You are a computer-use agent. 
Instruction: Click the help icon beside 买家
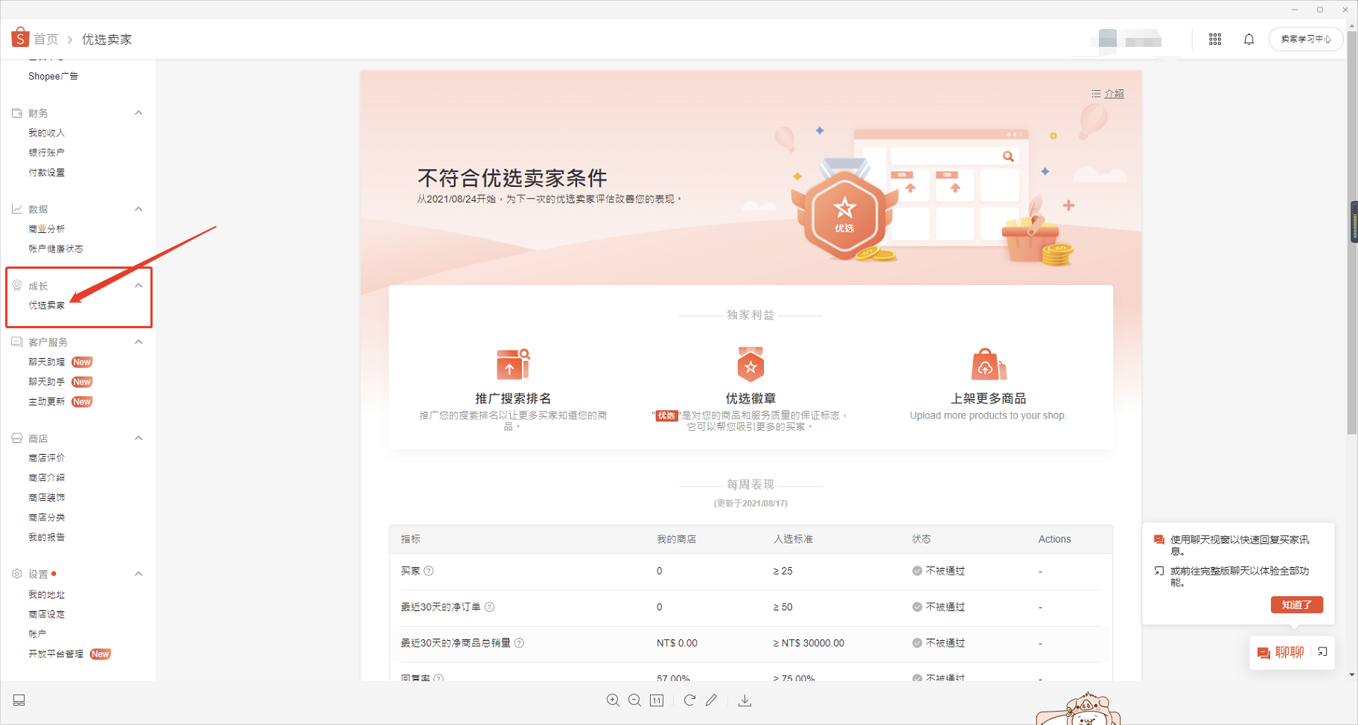tap(429, 571)
